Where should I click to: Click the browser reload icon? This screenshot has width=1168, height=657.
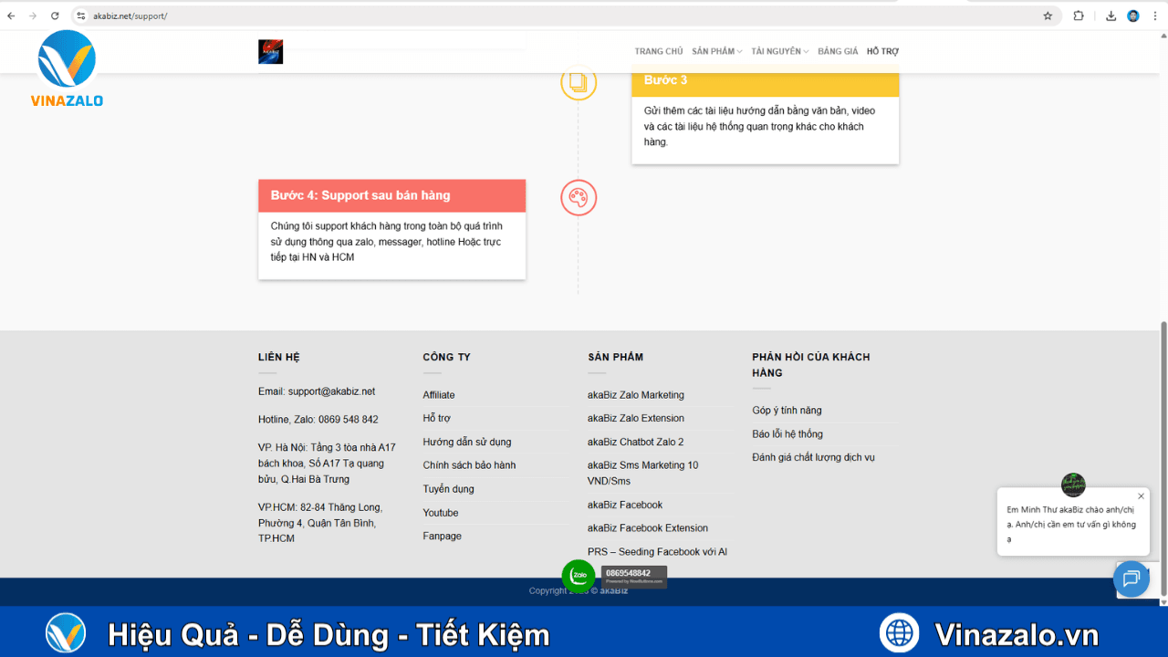pyautogui.click(x=55, y=16)
